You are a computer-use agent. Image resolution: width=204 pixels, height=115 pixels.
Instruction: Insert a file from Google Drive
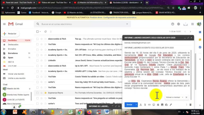point(158,105)
